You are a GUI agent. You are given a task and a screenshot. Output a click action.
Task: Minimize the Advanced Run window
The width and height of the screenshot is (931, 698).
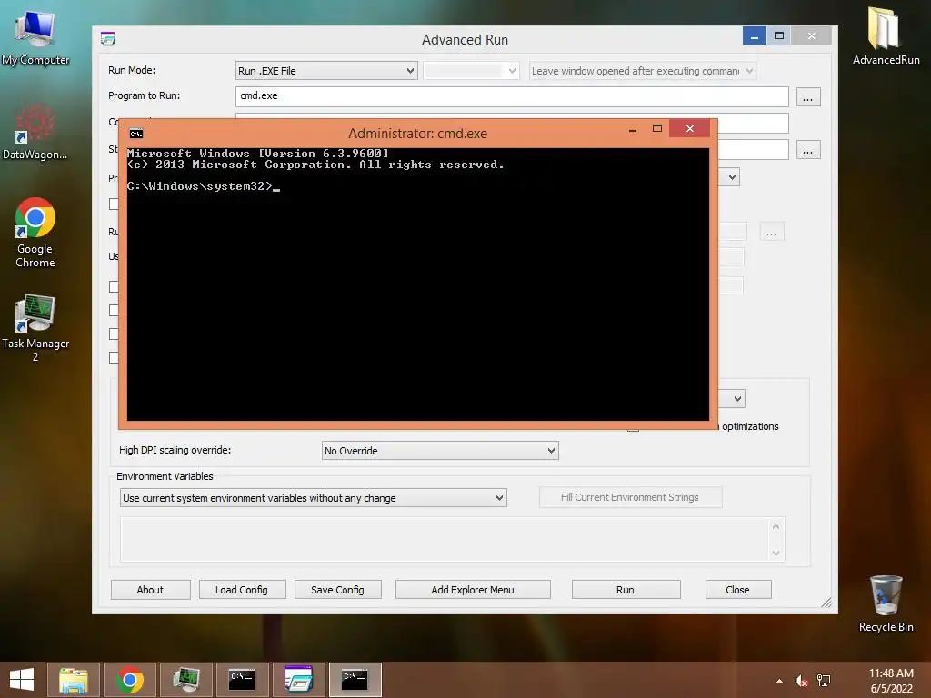754,35
